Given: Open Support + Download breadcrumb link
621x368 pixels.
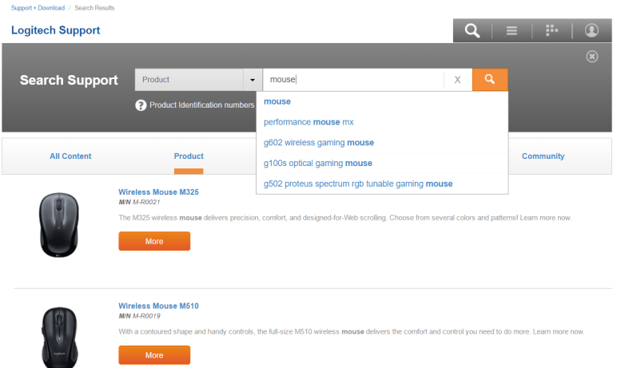Looking at the screenshot, I should tap(38, 8).
